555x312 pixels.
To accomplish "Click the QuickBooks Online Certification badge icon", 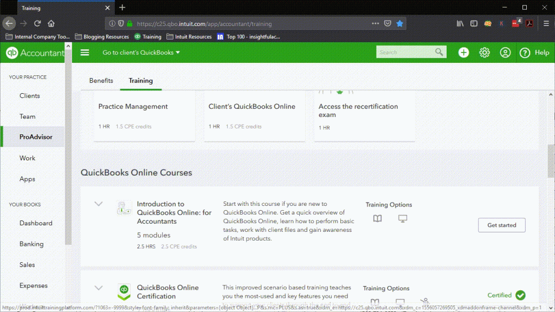I will [x=124, y=292].
